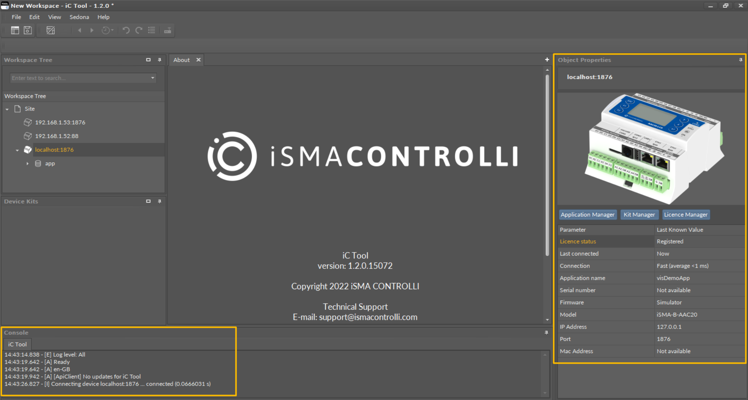This screenshot has width=748, height=400.
Task: Select device 192.168.1.53:1876 in tree
Action: [x=60, y=123]
